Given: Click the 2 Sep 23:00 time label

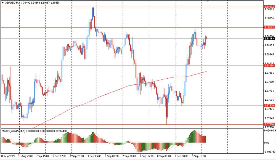Looking at the screenshot, I should coord(77,156).
